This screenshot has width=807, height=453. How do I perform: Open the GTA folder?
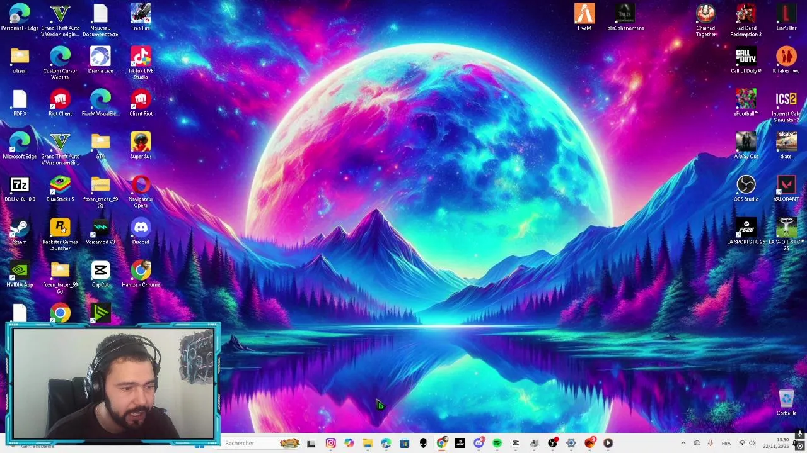click(100, 145)
